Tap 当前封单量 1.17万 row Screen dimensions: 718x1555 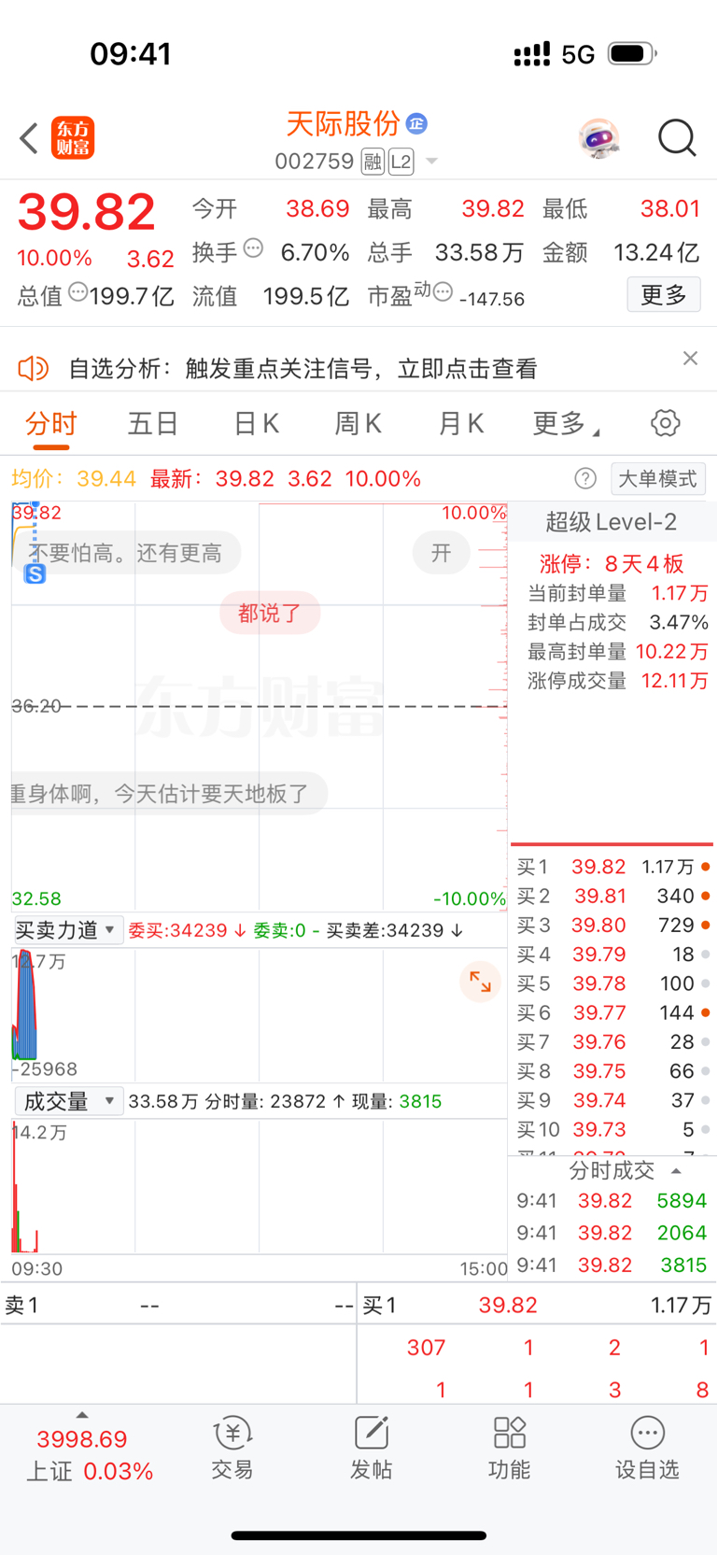[x=617, y=593]
